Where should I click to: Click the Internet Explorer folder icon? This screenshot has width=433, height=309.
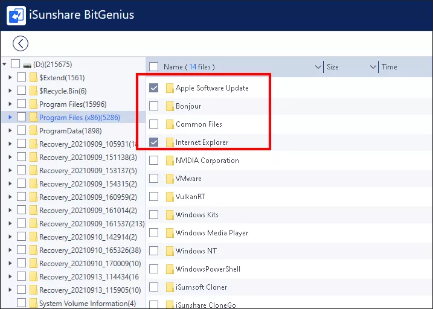pyautogui.click(x=170, y=142)
